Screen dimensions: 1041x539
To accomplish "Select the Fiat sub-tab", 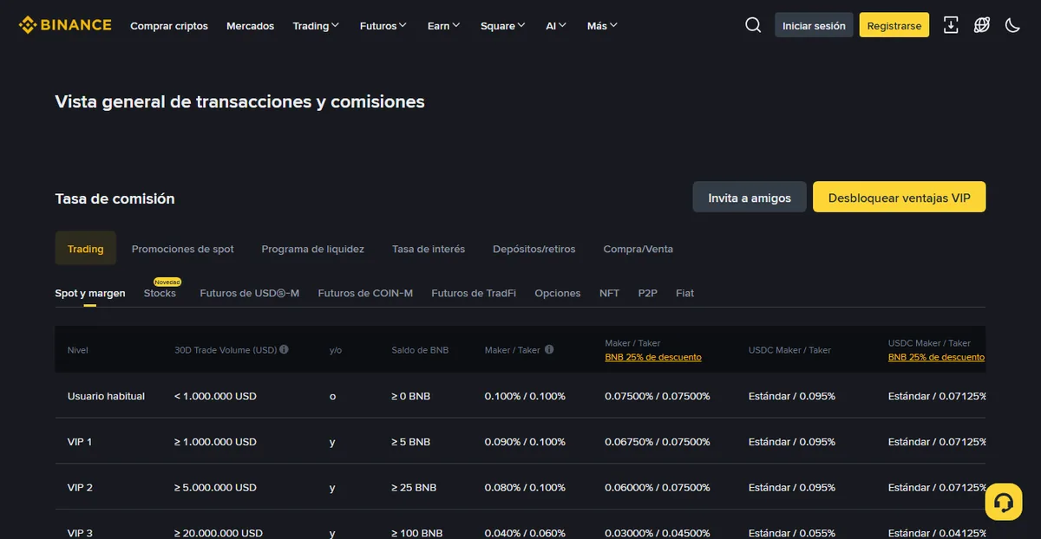I will point(685,293).
